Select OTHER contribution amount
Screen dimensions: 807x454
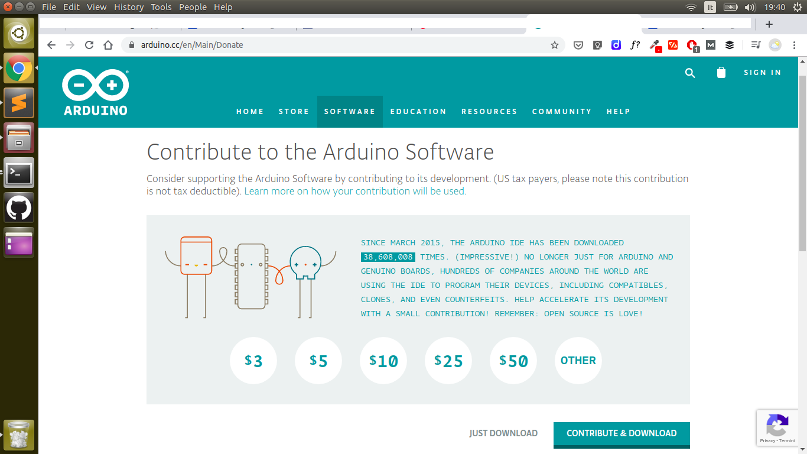tap(578, 361)
